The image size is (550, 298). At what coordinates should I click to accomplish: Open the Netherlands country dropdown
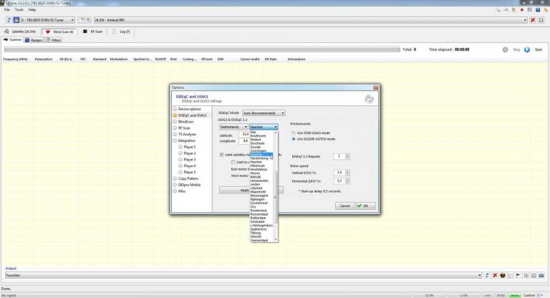233,126
